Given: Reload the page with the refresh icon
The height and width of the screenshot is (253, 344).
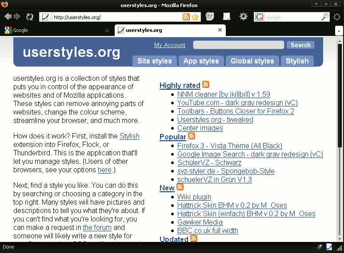Looking at the screenshot, I should coord(29,17).
